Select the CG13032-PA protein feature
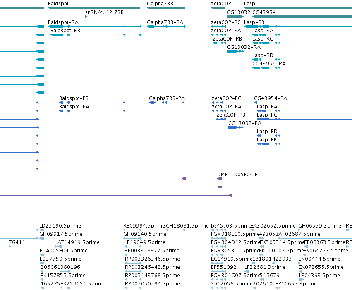This screenshot has width=352, height=290. 236,127
